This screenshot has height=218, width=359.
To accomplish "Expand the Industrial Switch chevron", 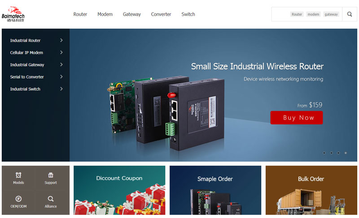I will (x=61, y=89).
